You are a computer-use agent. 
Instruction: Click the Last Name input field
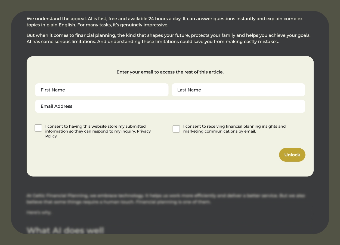pos(238,90)
